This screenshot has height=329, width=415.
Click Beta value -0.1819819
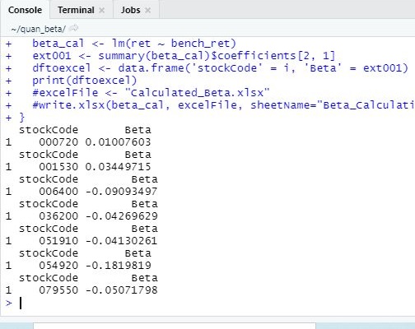point(118,266)
